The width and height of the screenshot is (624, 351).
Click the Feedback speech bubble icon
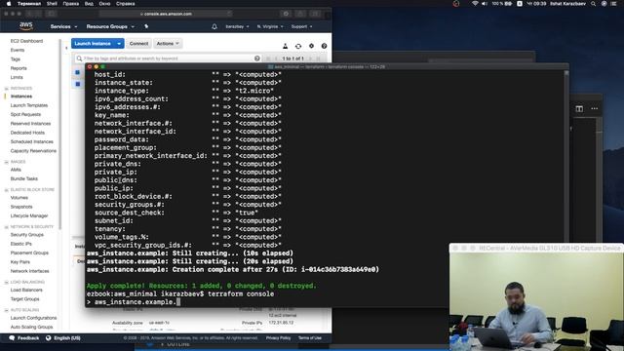point(12,338)
